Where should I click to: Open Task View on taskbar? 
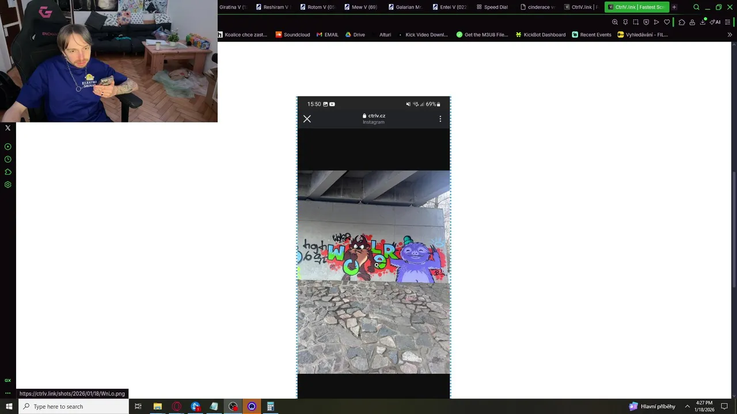click(x=138, y=407)
